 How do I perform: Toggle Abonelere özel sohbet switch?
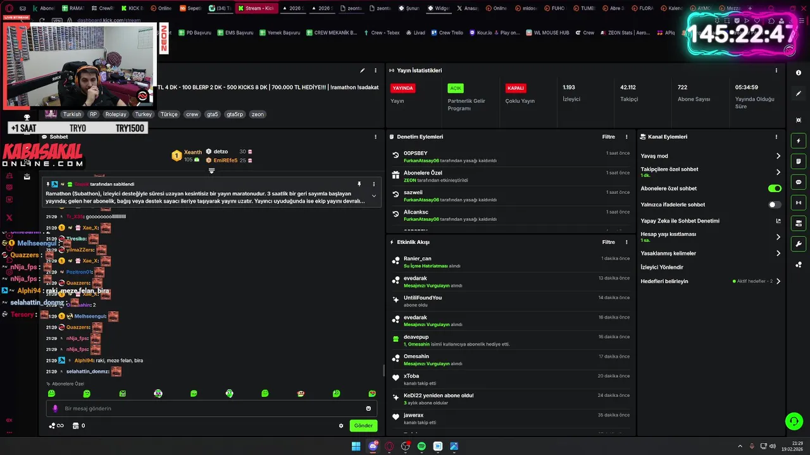click(x=775, y=188)
